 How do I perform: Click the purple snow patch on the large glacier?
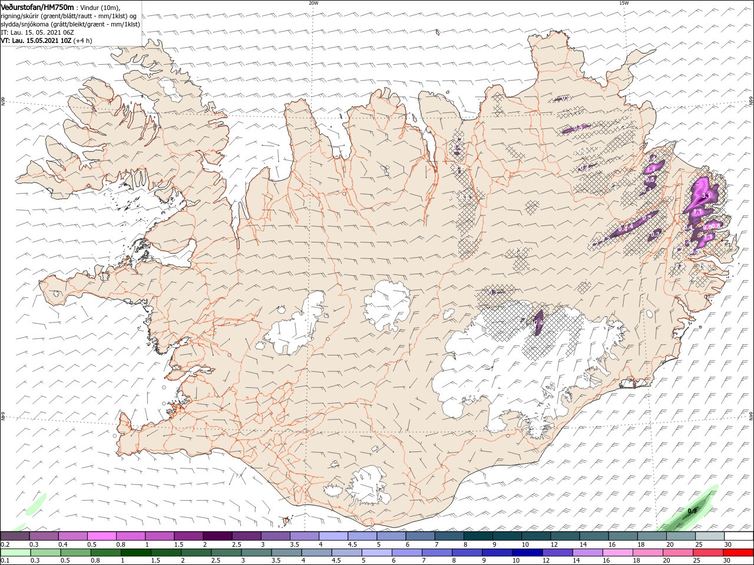click(538, 322)
